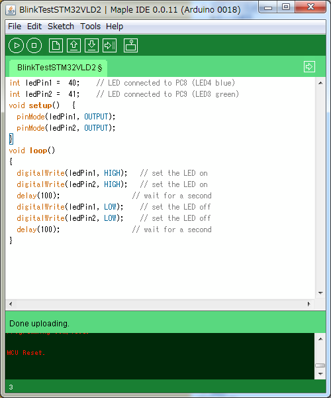Click the console scroll down arrow

[x=320, y=374]
